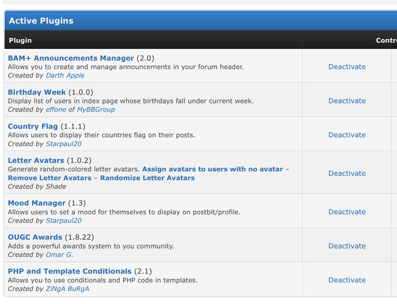Click Created by Shade text
The width and height of the screenshot is (397, 304).
point(37,187)
